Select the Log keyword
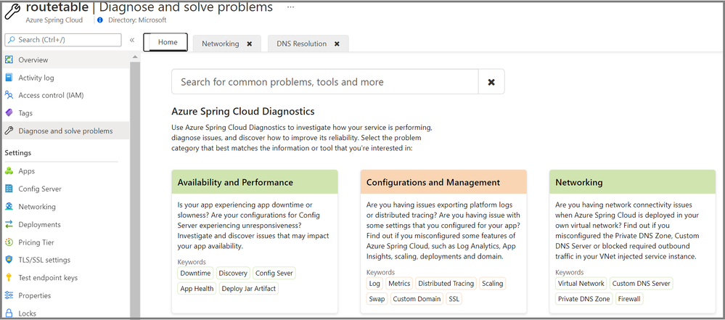The image size is (725, 320). (x=374, y=284)
